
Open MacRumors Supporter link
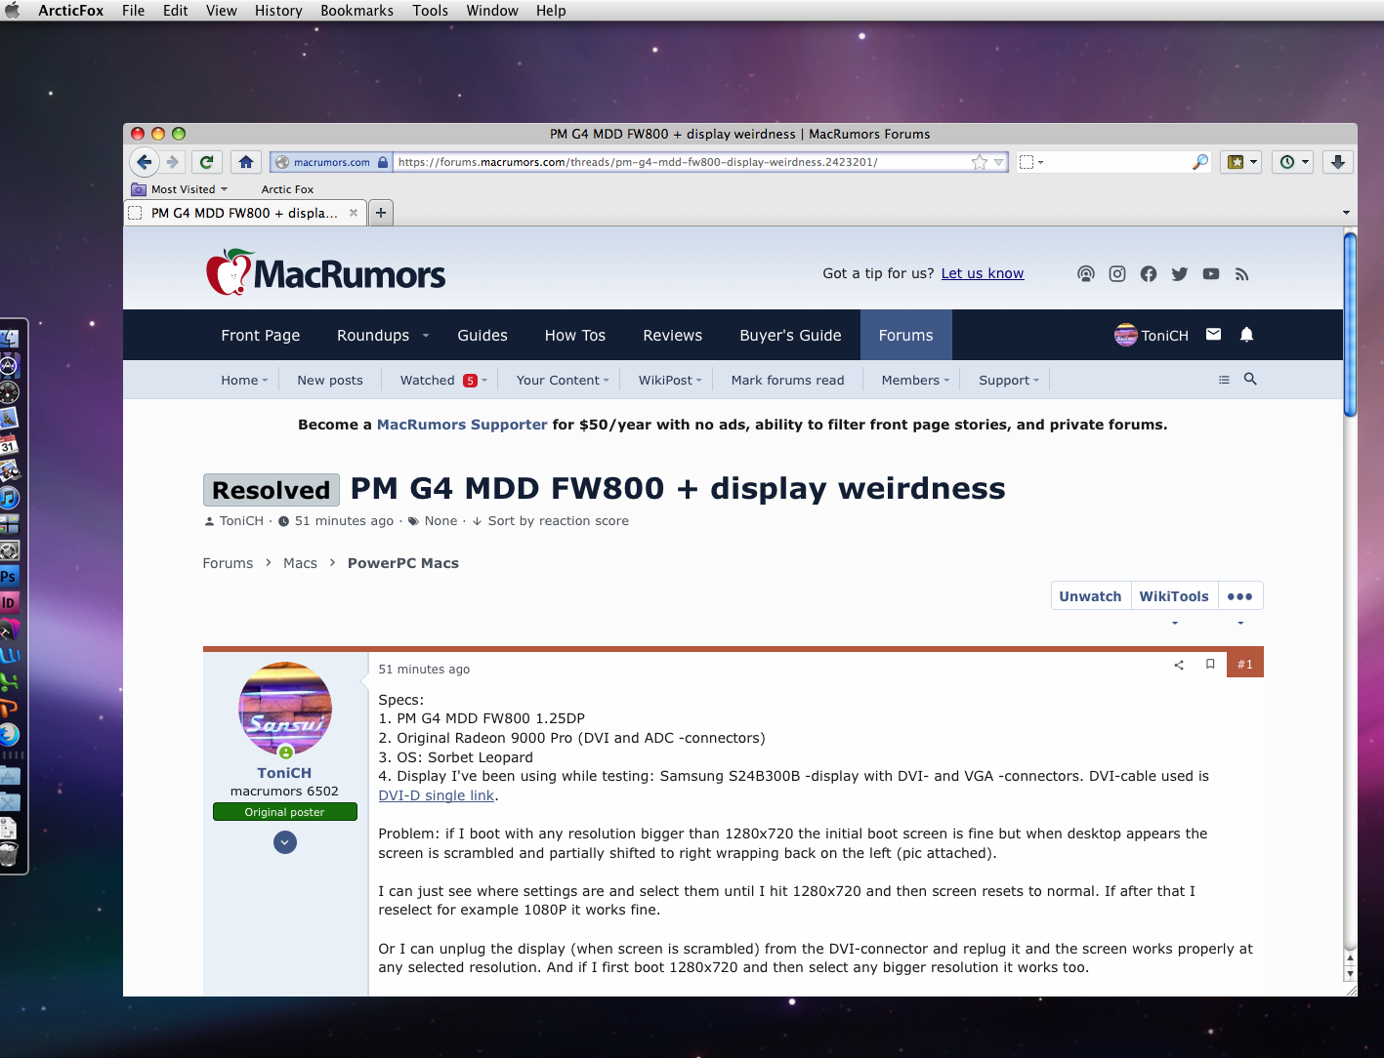point(462,425)
